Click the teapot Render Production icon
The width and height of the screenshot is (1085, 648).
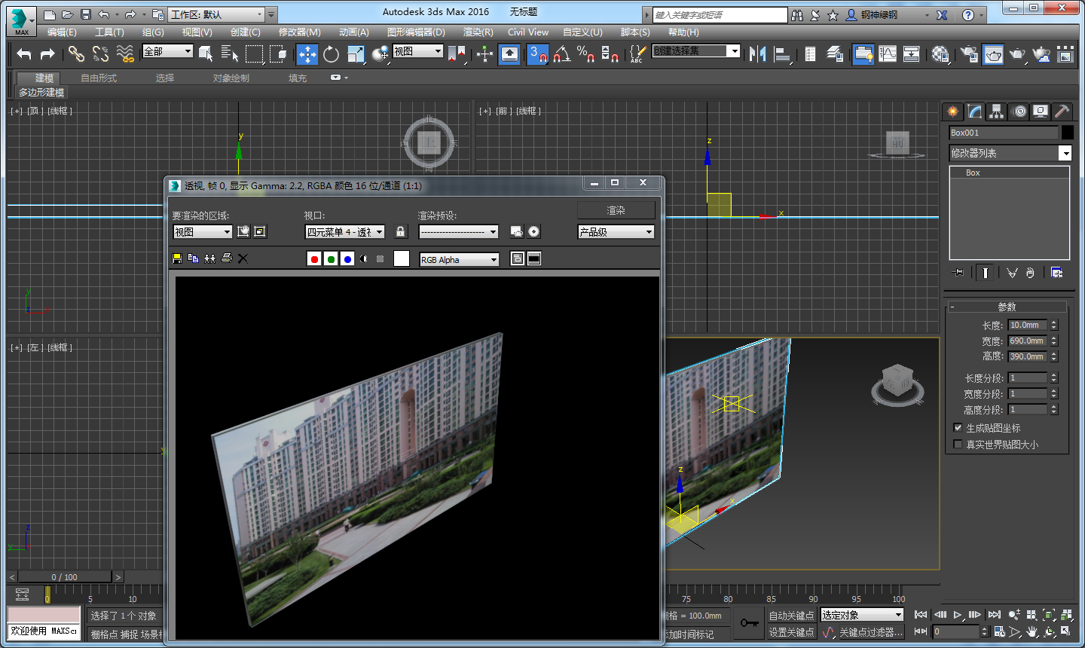(1017, 53)
